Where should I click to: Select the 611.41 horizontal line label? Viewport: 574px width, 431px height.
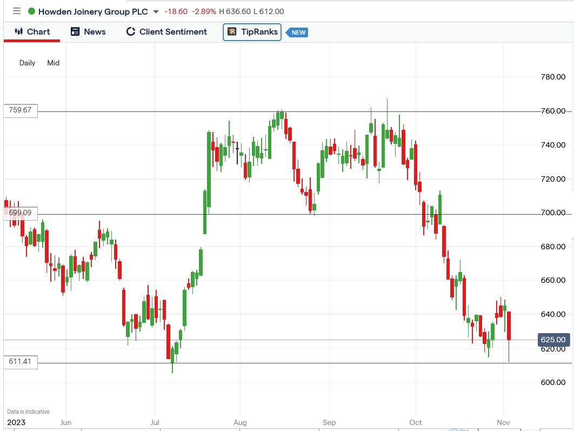[x=21, y=362]
